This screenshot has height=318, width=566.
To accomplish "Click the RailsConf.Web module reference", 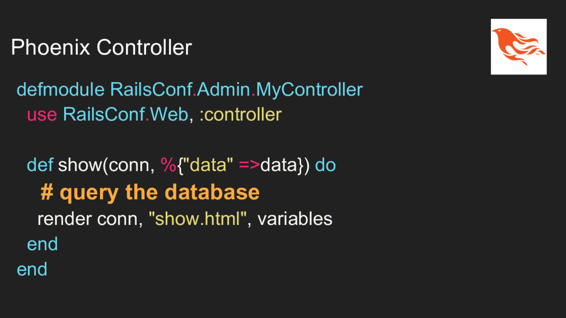I will [x=125, y=114].
